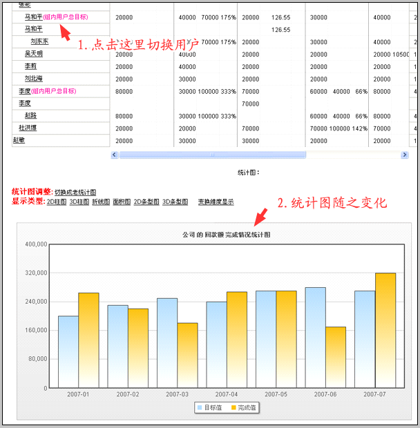Select user 马和平 with 组内用户总目标 label

[33, 17]
